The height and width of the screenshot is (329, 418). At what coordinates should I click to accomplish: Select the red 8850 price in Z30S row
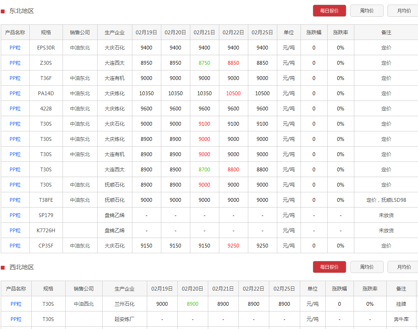(x=233, y=63)
